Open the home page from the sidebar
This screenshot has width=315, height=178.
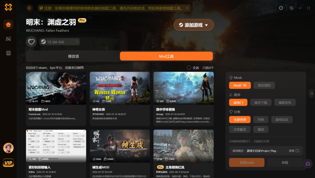[x=8, y=25]
